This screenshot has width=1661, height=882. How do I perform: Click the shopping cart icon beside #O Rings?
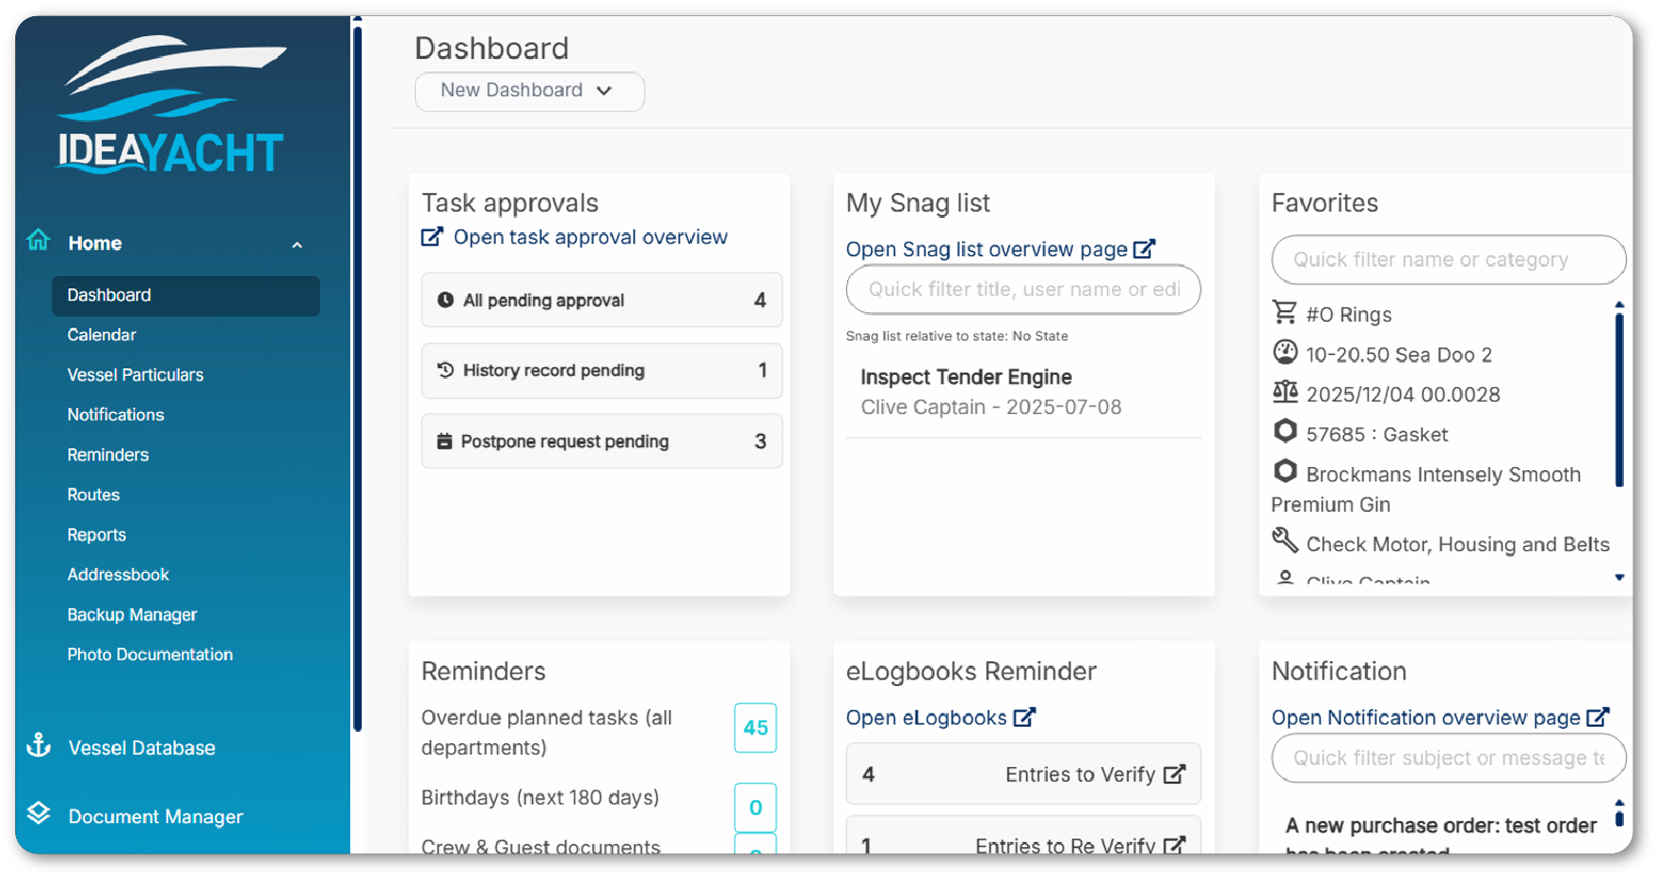1284,312
